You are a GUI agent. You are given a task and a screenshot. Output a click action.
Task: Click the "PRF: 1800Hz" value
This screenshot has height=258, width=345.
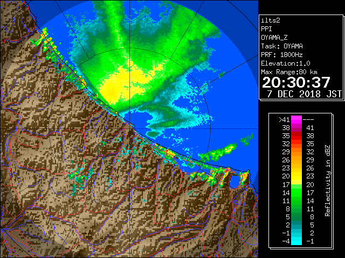pos(282,55)
